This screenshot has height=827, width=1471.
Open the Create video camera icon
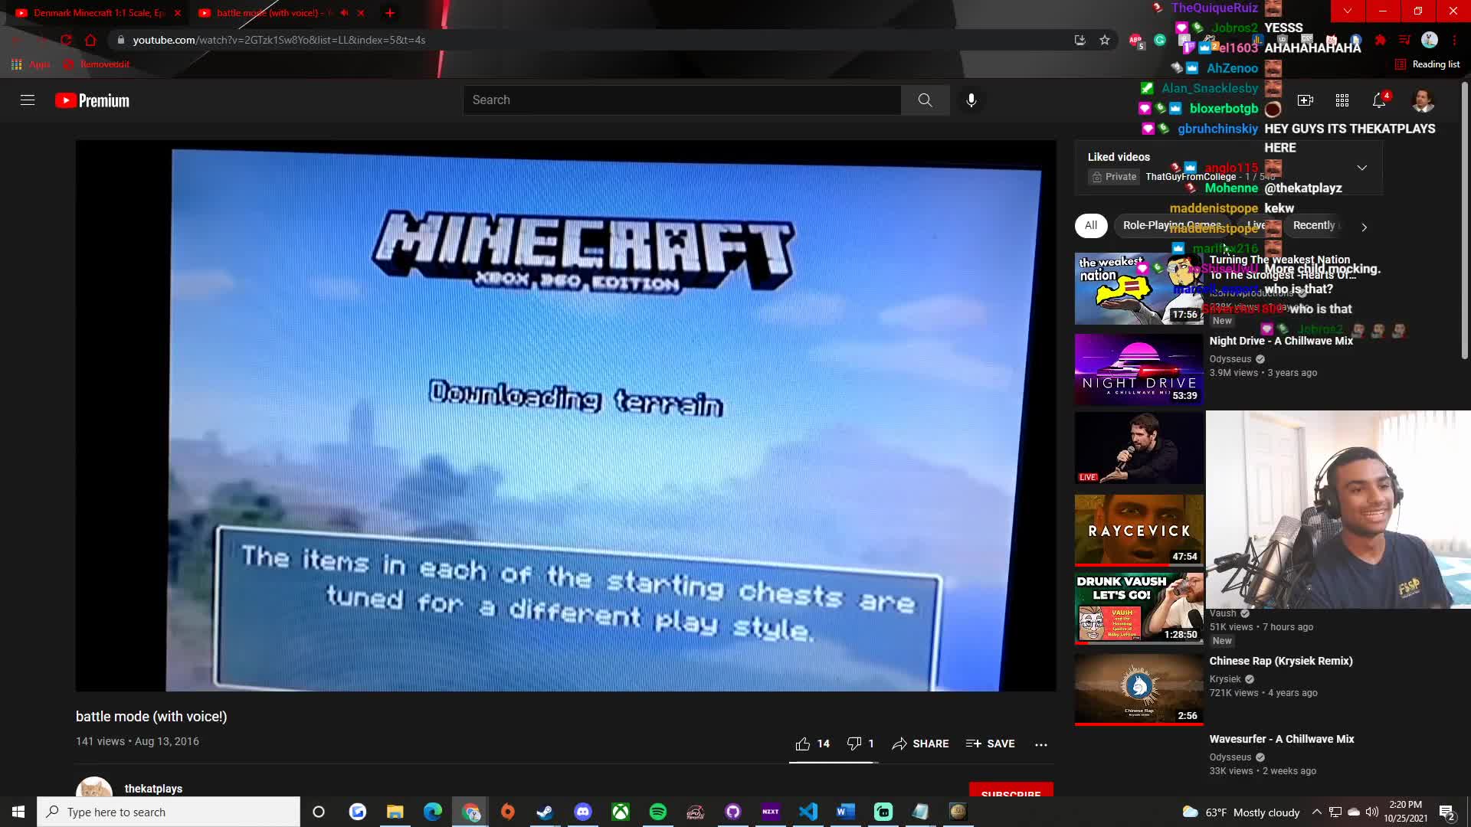(x=1306, y=100)
